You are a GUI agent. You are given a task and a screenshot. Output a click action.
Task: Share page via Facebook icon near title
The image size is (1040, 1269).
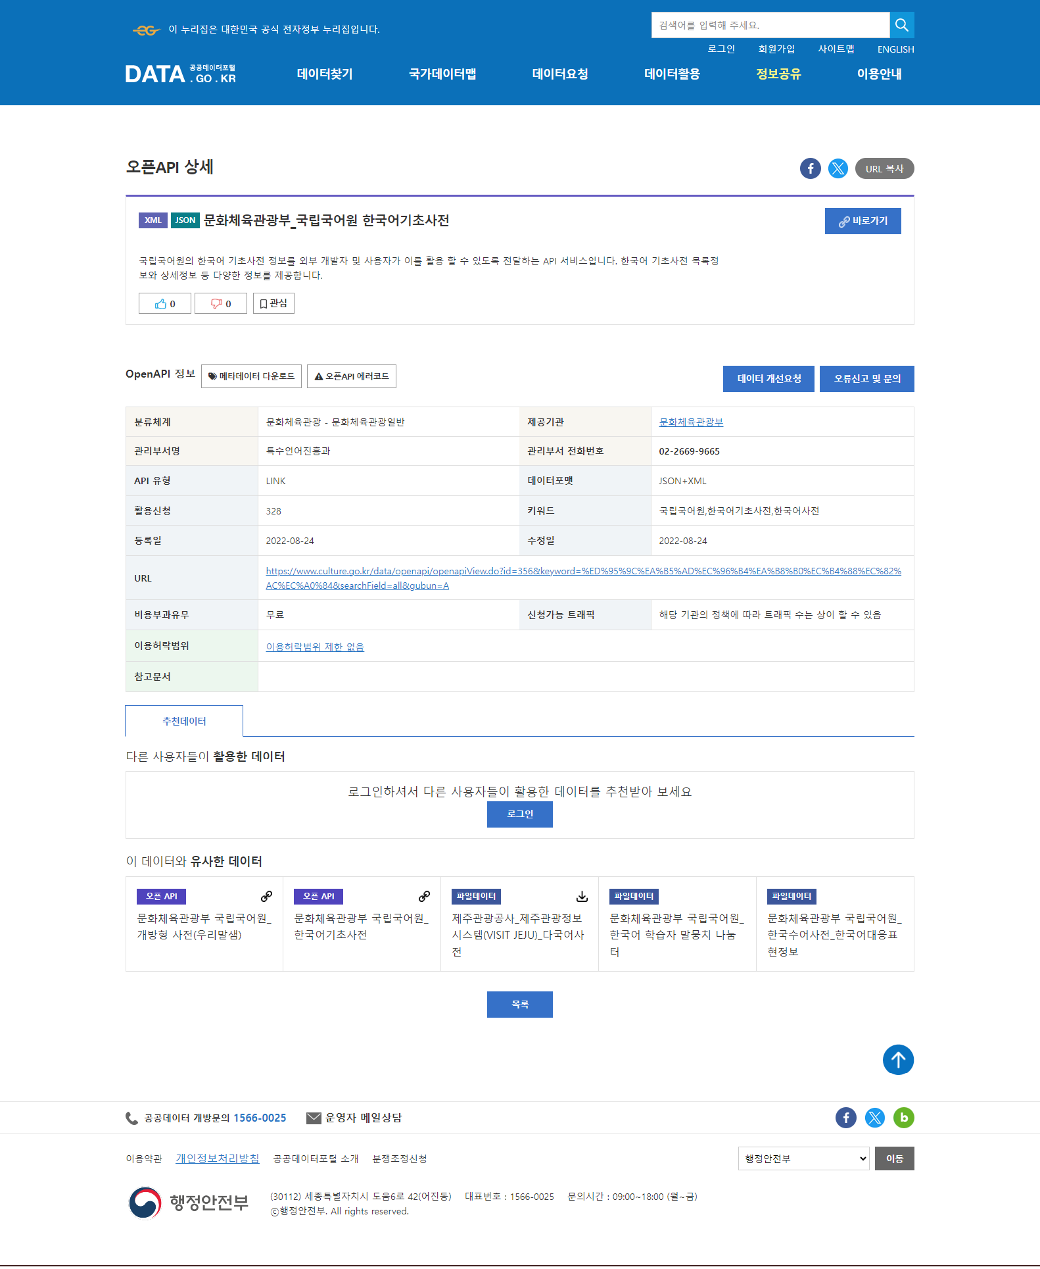point(810,169)
